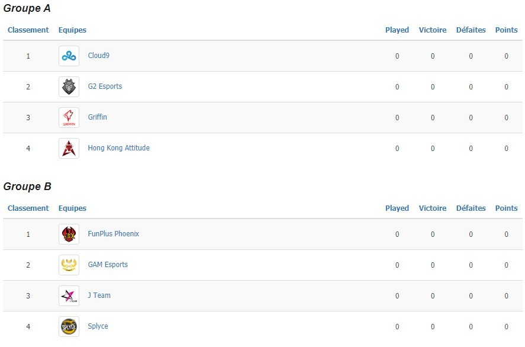525x347 pixels.
Task: Click Groupe B Classement column header
Action: coord(28,208)
